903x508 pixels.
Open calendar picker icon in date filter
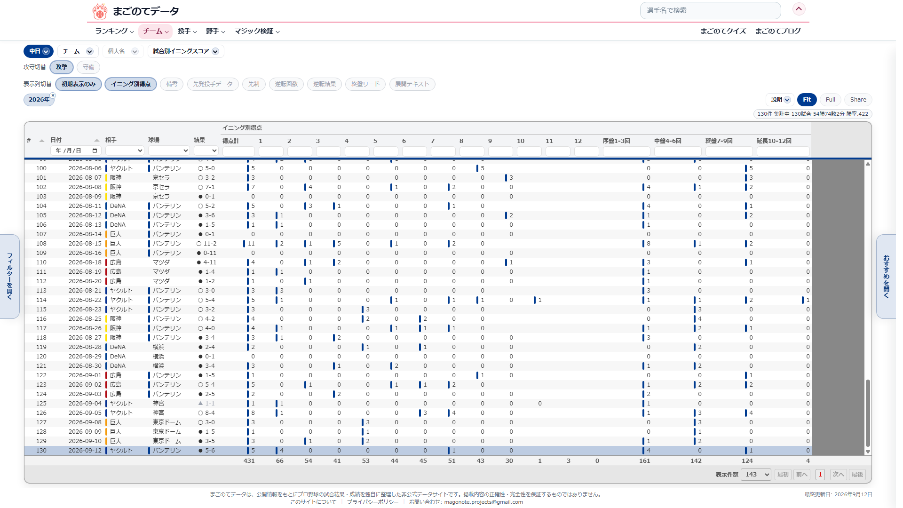click(95, 151)
